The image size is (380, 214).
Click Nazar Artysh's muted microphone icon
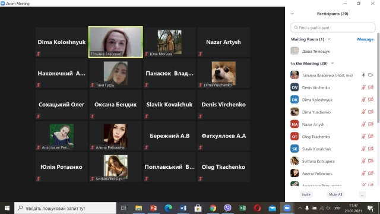(x=363, y=124)
